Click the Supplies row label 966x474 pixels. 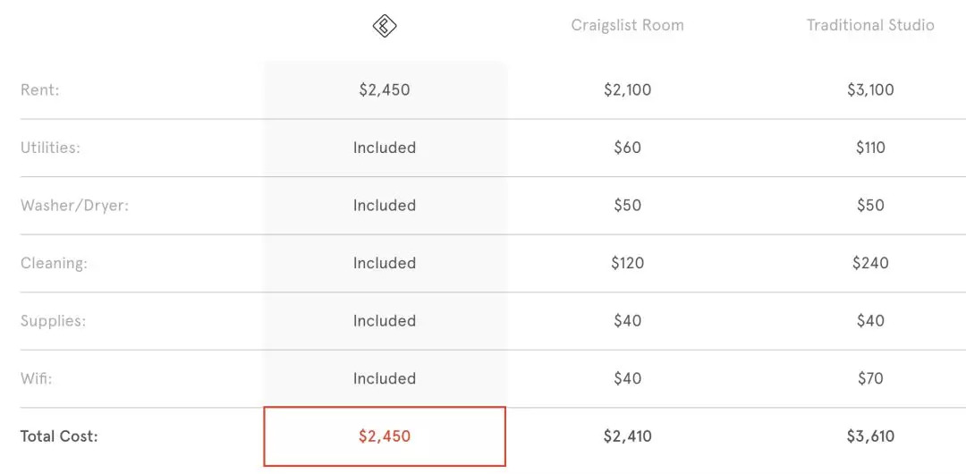53,321
